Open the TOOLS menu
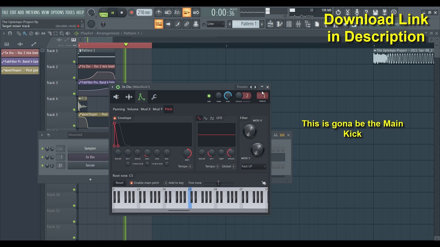This screenshot has height=247, width=440. click(x=70, y=12)
